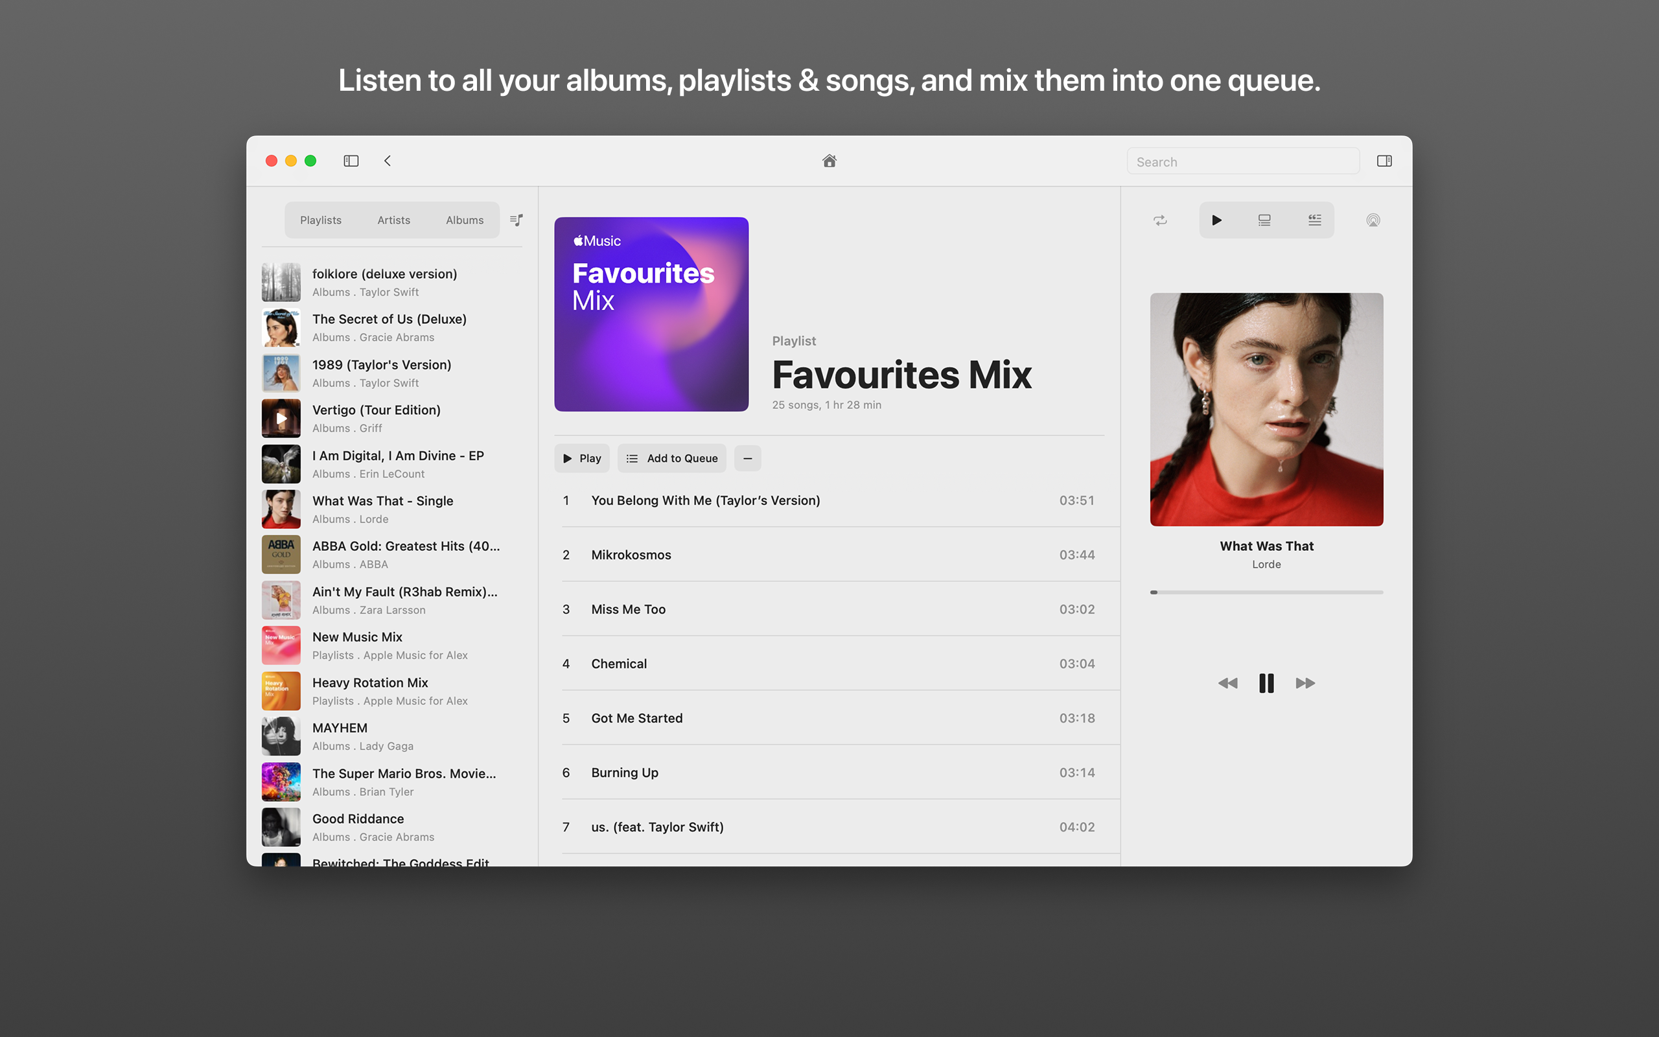Open library sort options icon
The height and width of the screenshot is (1037, 1659).
[x=516, y=220]
